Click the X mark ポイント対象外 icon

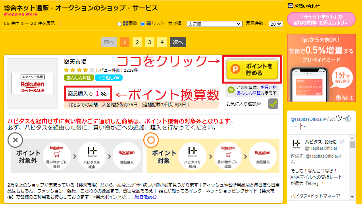click(15, 140)
